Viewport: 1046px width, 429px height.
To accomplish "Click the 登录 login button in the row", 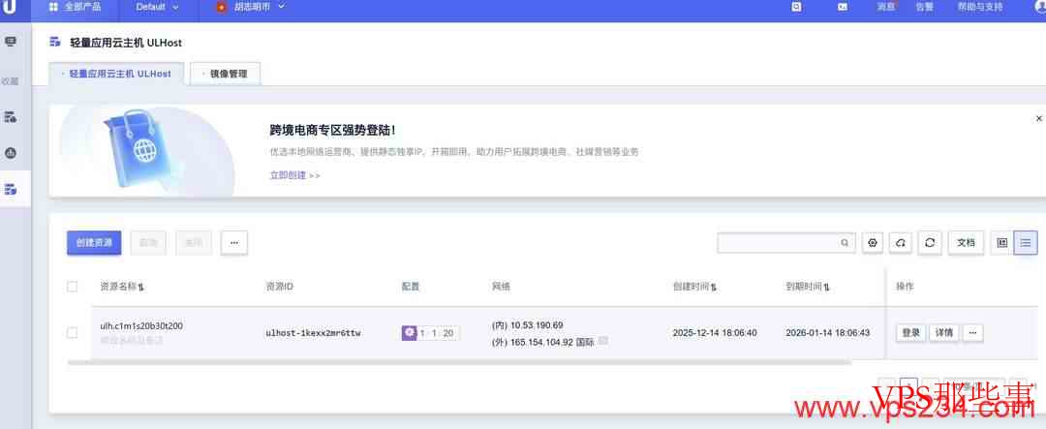I will (x=911, y=332).
